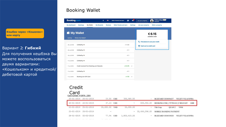Click the 17 Jul 2019 CoffeePay transaction

[100, 61]
